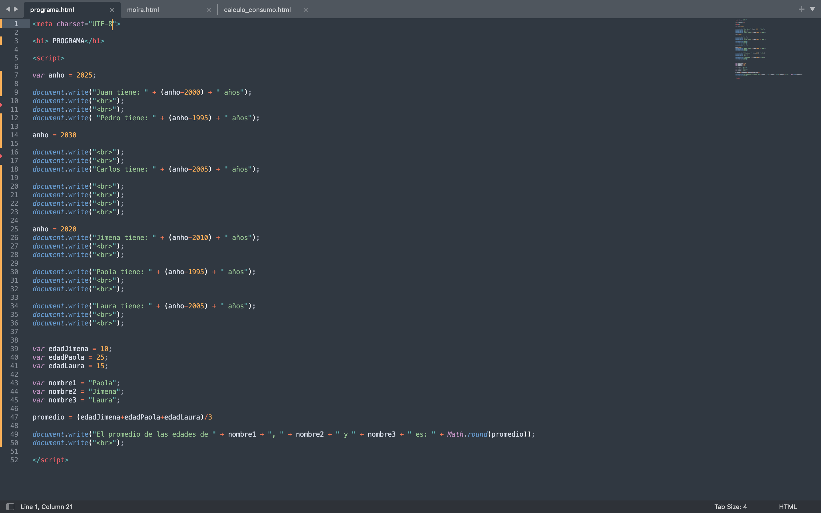The width and height of the screenshot is (821, 513).
Task: Click the edadPaola variable declaration
Action: (x=70, y=357)
